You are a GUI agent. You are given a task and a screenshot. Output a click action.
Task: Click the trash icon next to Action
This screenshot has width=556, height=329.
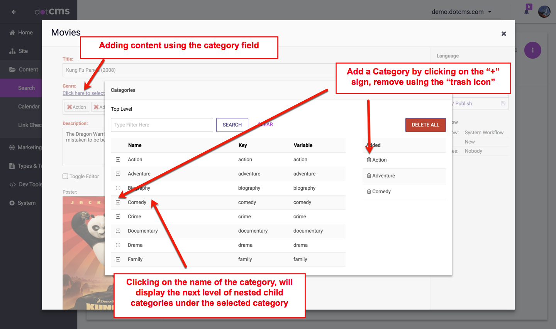click(369, 160)
